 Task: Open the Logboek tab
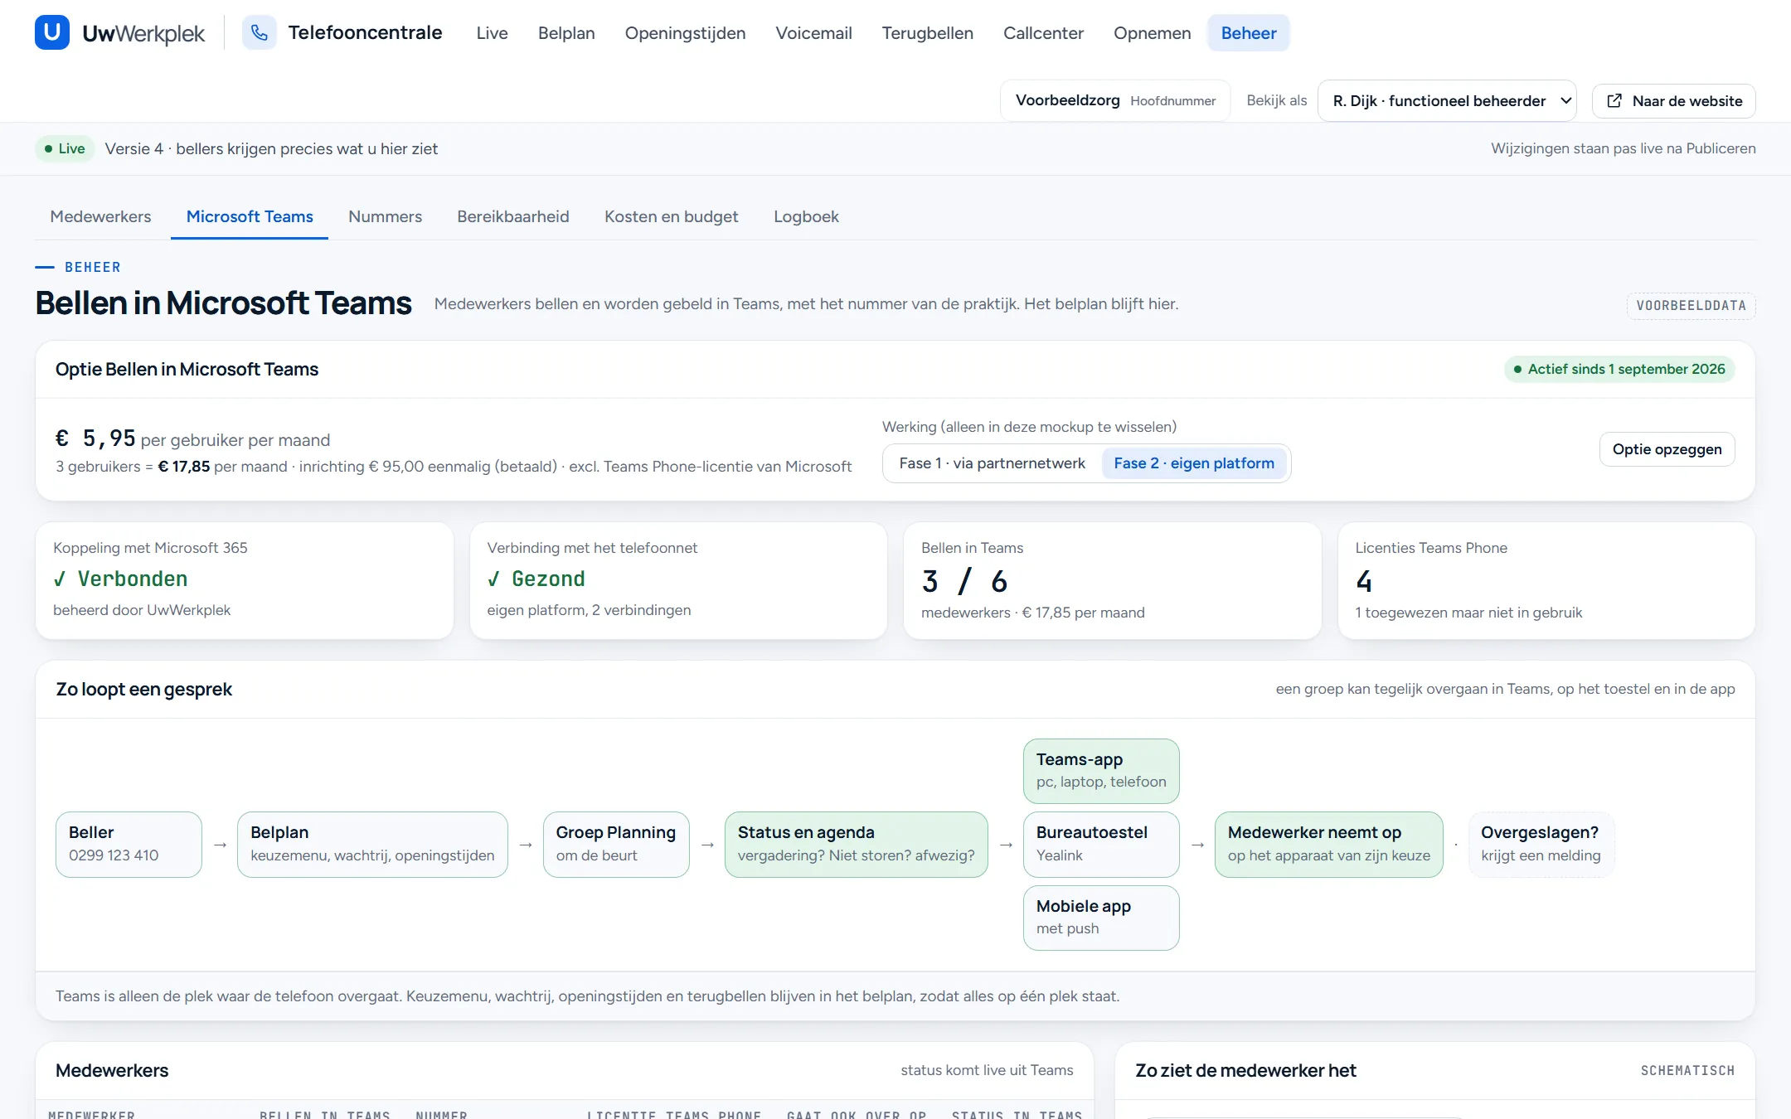pyautogui.click(x=806, y=216)
